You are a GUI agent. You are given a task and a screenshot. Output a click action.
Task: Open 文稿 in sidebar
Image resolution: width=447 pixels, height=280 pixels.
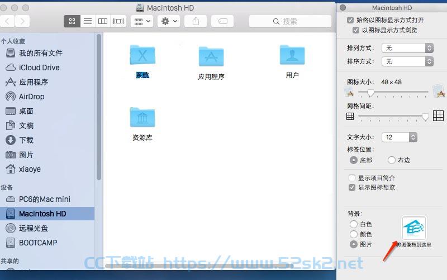click(47, 125)
